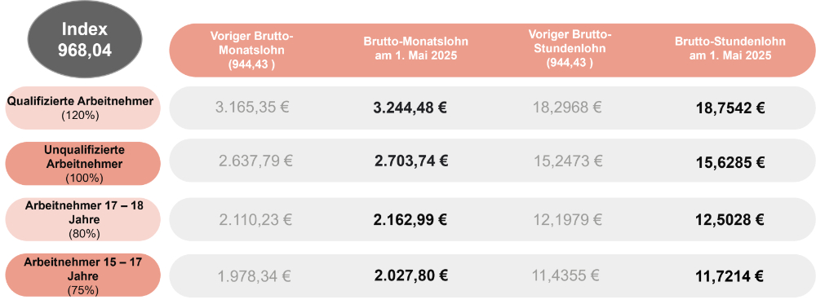The width and height of the screenshot is (816, 304).
Task: Click the 1.978,34 € previous wage value
Action: click(x=254, y=275)
